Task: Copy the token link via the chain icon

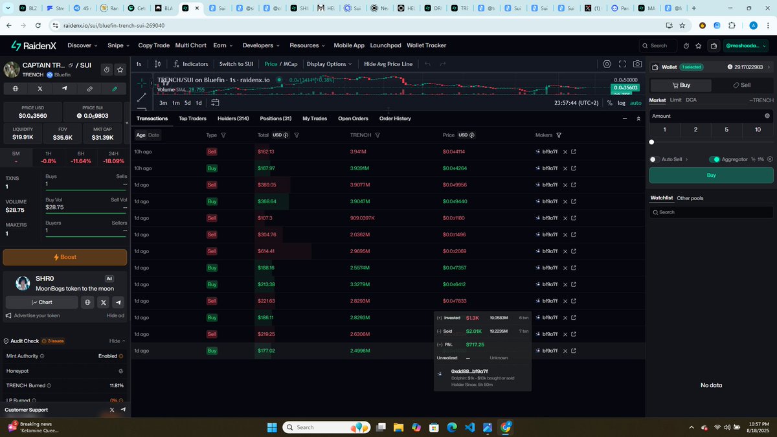Action: (x=89, y=89)
